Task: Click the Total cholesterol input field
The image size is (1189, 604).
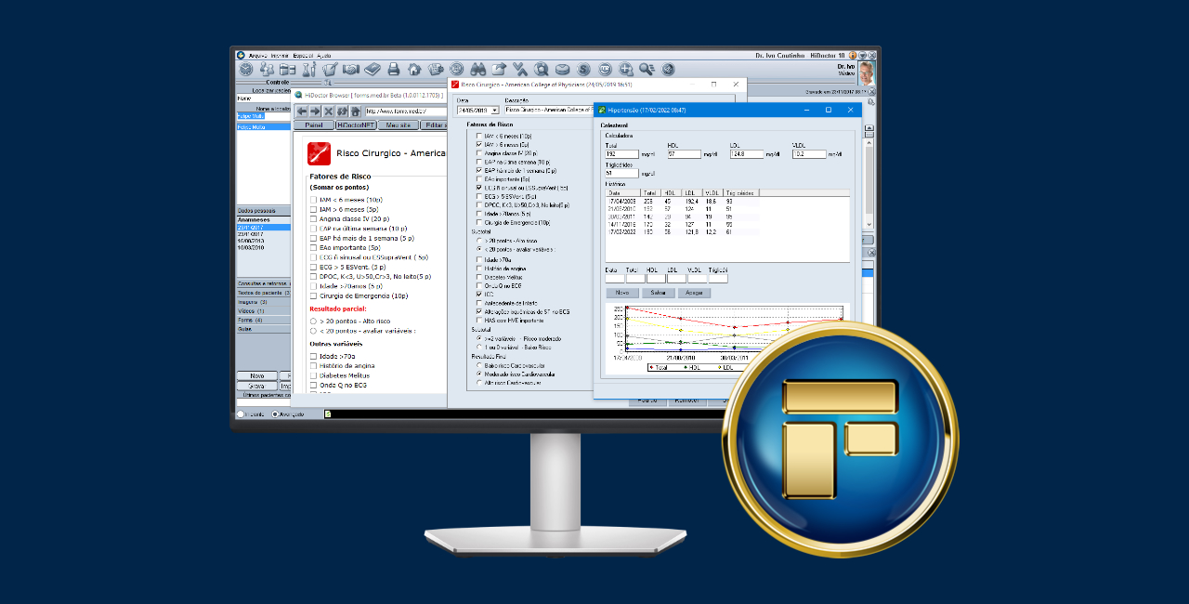Action: pos(621,154)
